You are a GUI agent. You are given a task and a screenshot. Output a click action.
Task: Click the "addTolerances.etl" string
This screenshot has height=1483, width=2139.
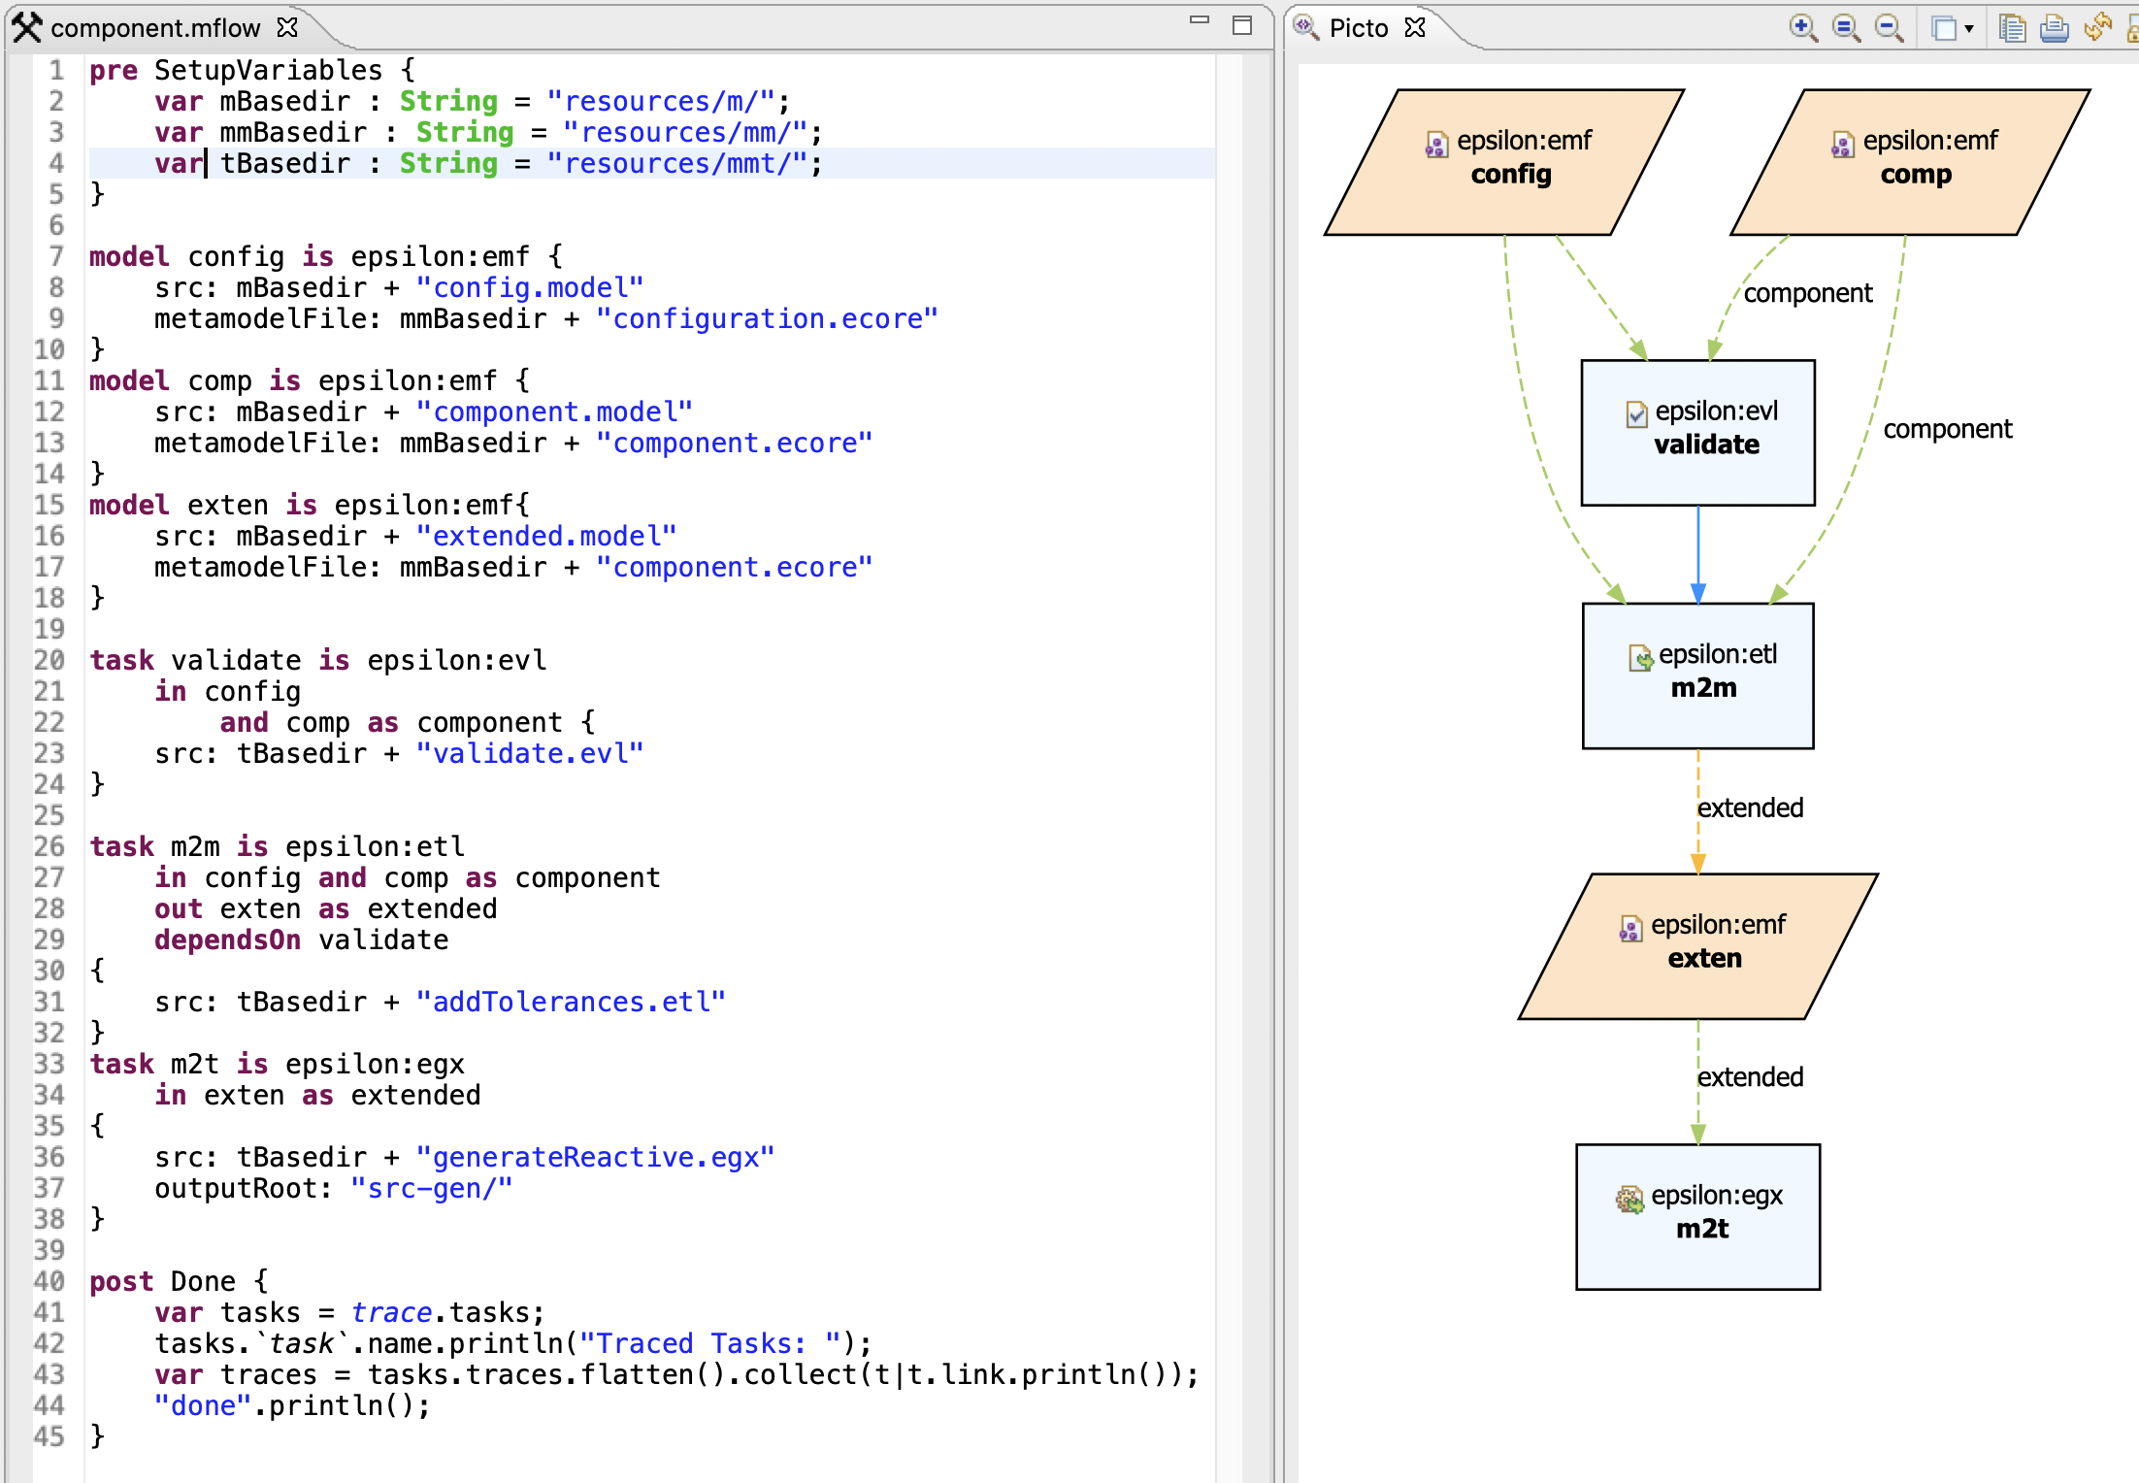click(x=571, y=1002)
